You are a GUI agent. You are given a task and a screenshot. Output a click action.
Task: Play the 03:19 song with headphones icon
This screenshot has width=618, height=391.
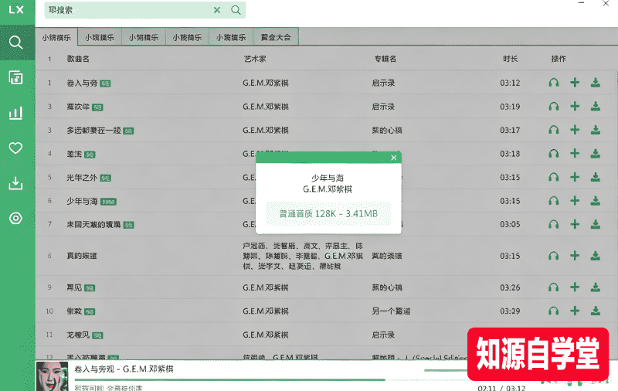pos(554,107)
